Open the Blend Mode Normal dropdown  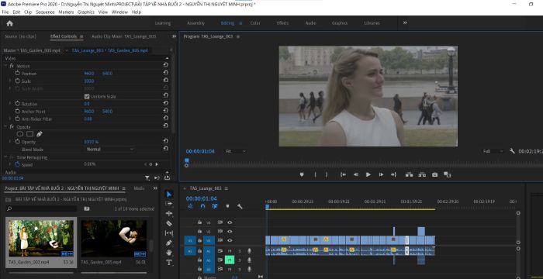[x=110, y=150]
